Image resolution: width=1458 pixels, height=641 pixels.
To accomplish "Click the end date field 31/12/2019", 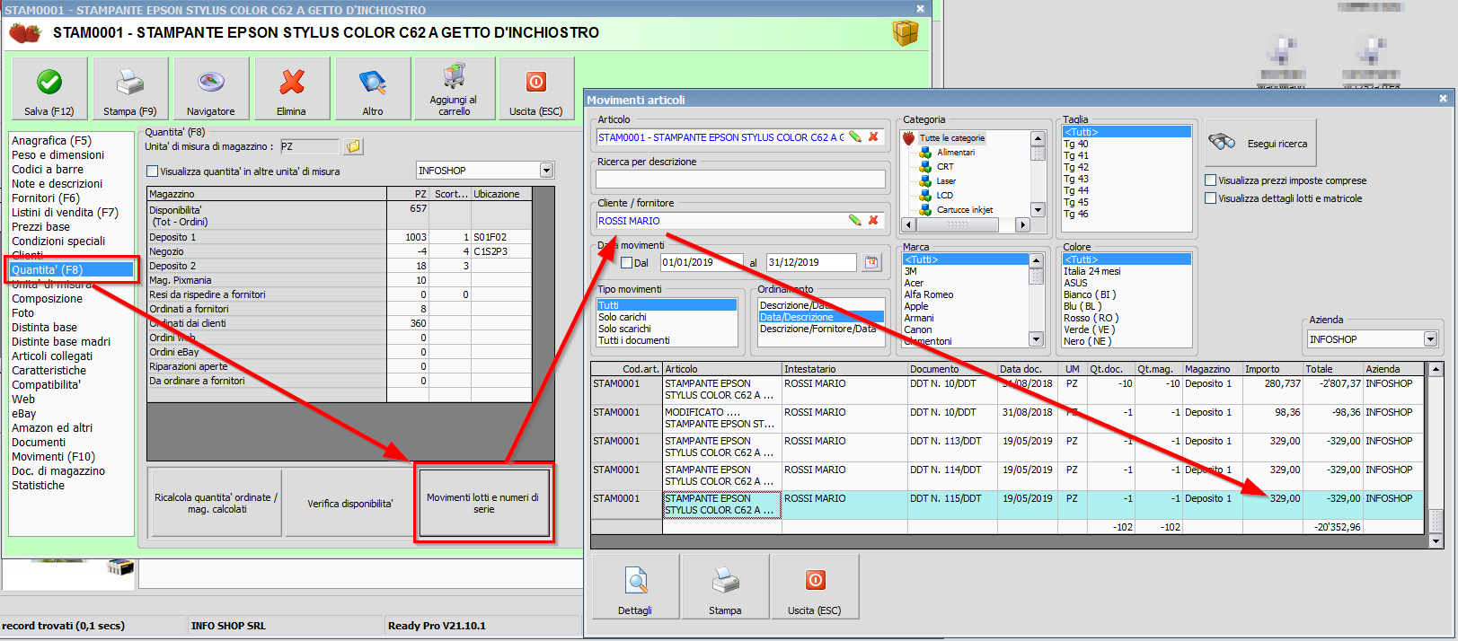I will (x=811, y=262).
